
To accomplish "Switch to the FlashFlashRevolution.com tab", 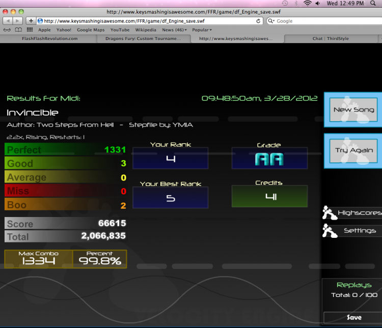I will pos(50,39).
